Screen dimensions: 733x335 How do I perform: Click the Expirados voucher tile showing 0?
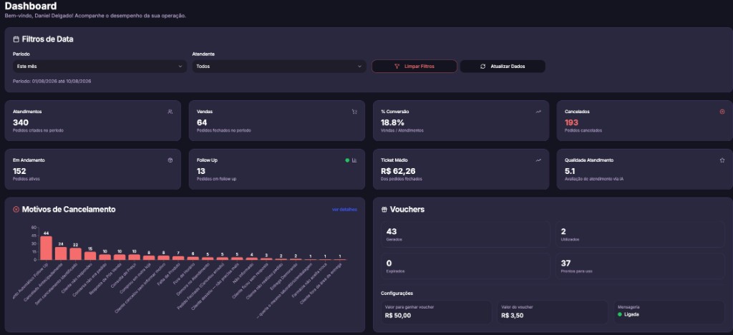(x=465, y=266)
